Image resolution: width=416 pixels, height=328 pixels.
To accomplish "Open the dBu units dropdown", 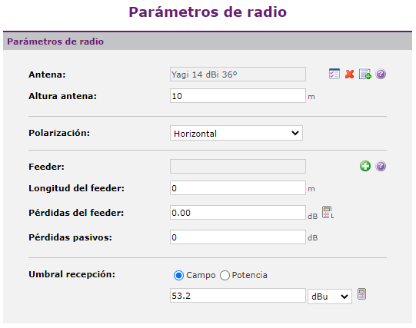I will coord(330,297).
